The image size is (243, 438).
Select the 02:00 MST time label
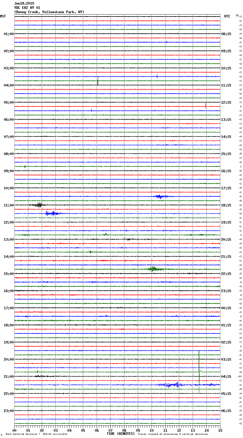pos(9,51)
